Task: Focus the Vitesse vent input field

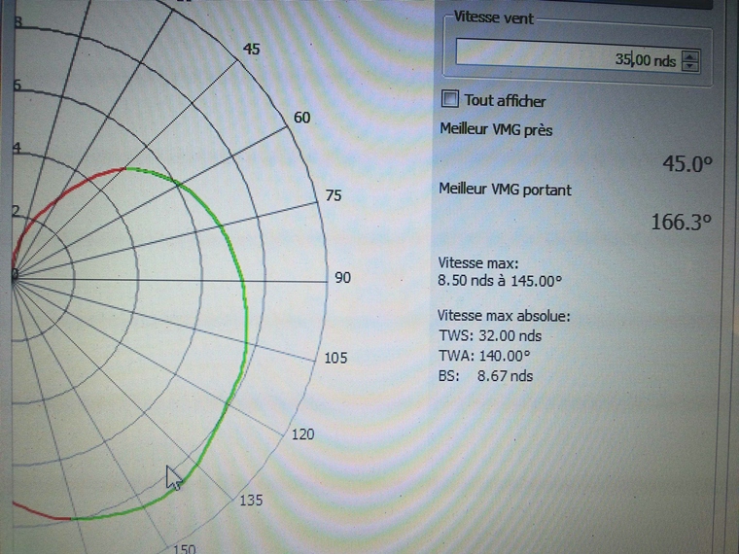Action: tap(564, 60)
